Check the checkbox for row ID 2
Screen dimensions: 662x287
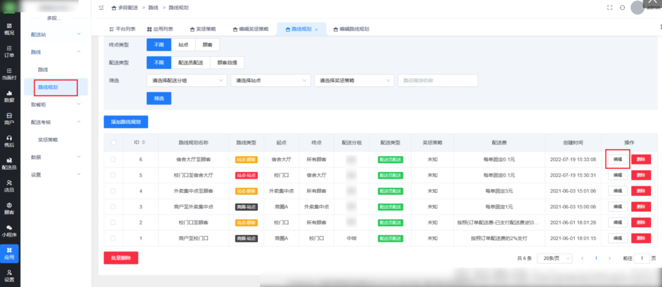113,222
